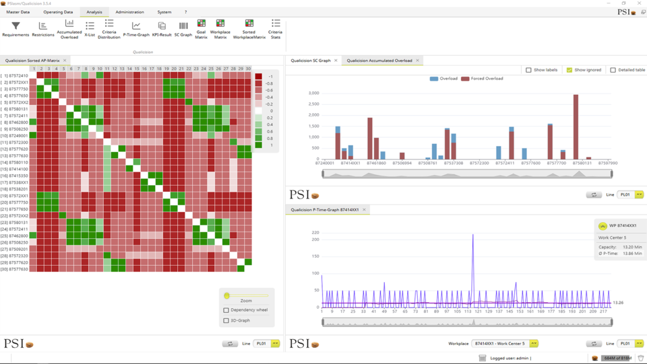Image resolution: width=647 pixels, height=364 pixels.
Task: Close the Qualicision Accumulated Overload tab
Action: (x=418, y=61)
